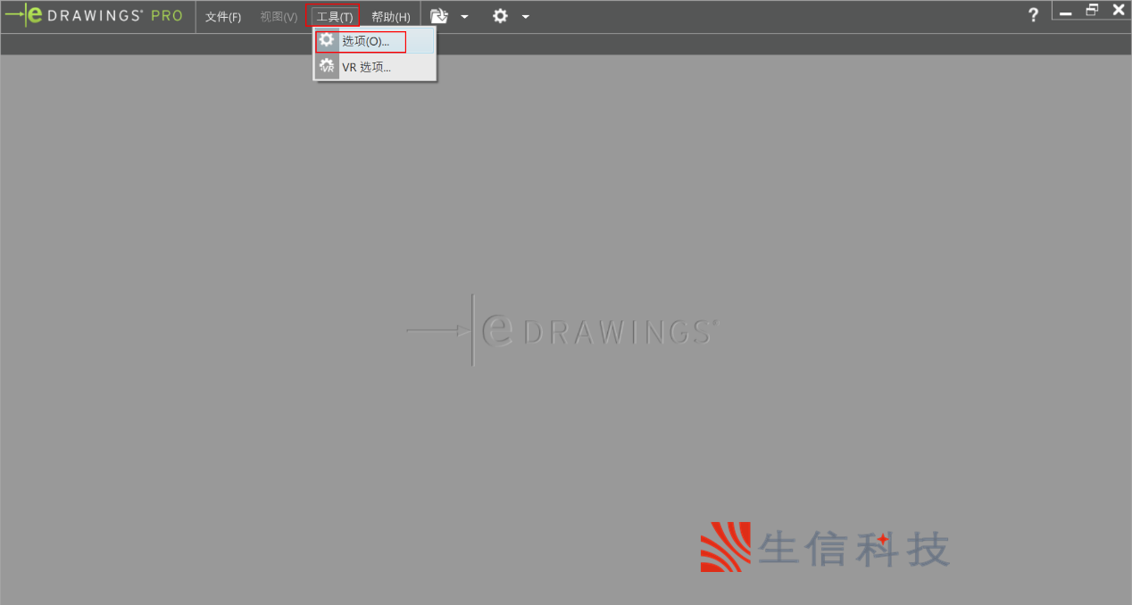Click the gear icon beside 选项(O)
Image resolution: width=1132 pixels, height=605 pixels.
point(327,41)
